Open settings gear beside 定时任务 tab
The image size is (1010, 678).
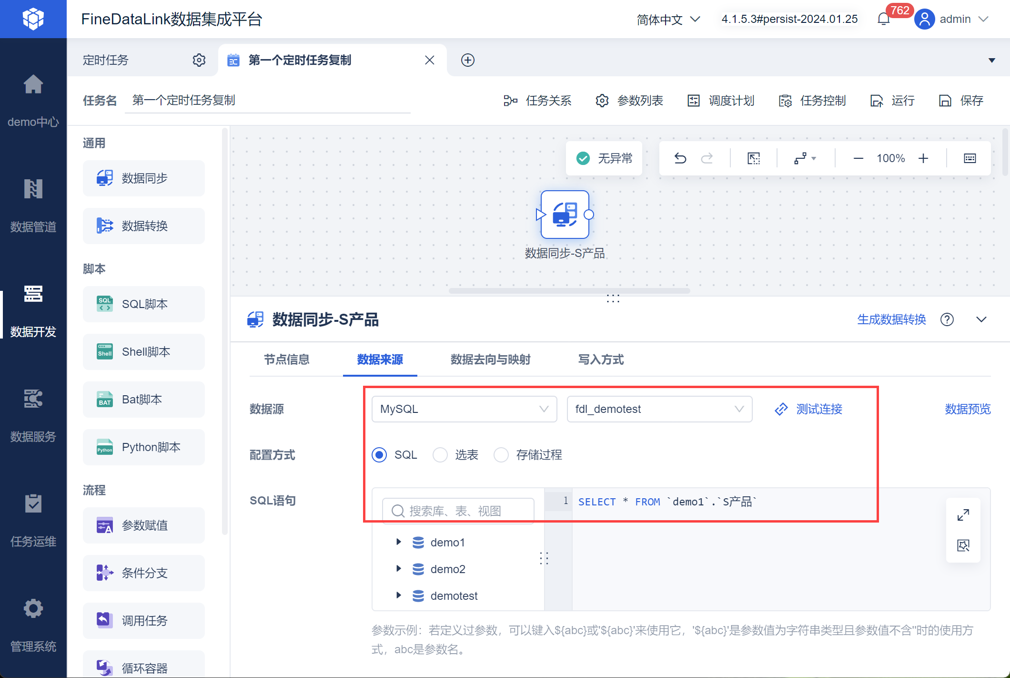pos(199,60)
